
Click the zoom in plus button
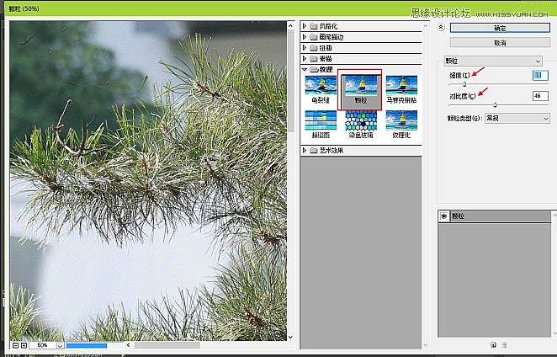24,345
